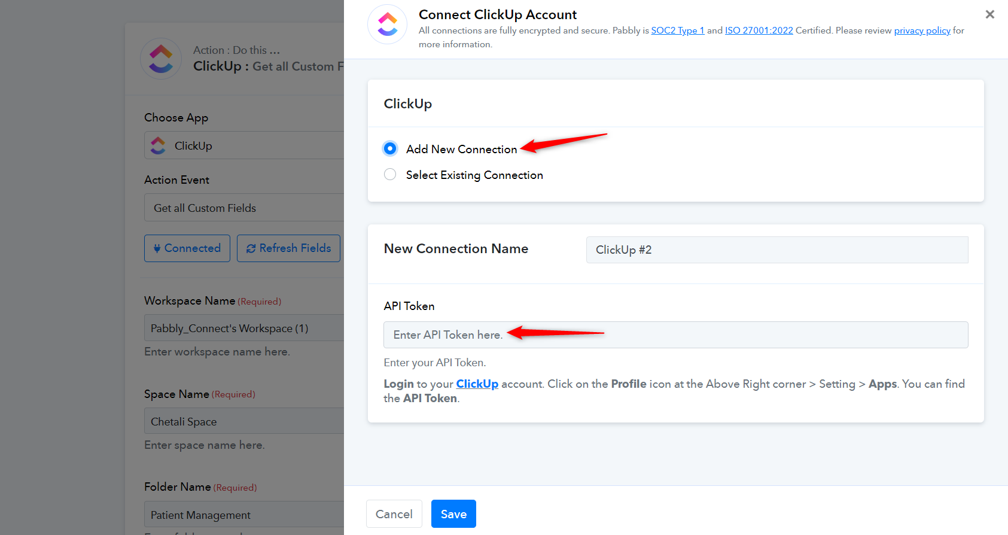
Task: Click the refresh icon on Refresh Fields
Action: pyautogui.click(x=251, y=248)
